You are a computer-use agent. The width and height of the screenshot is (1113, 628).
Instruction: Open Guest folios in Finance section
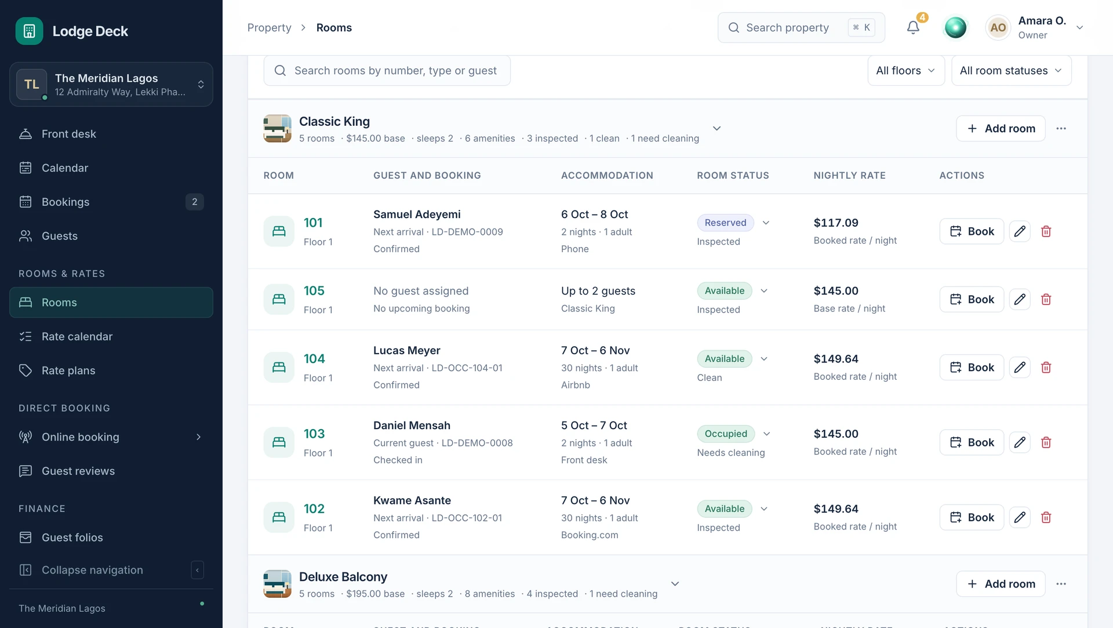[x=111, y=538]
